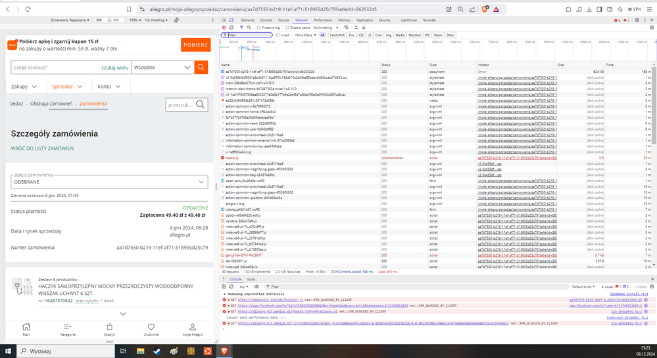Open 'status zamówienia' ODEBRANE dropdown

pos(109,182)
